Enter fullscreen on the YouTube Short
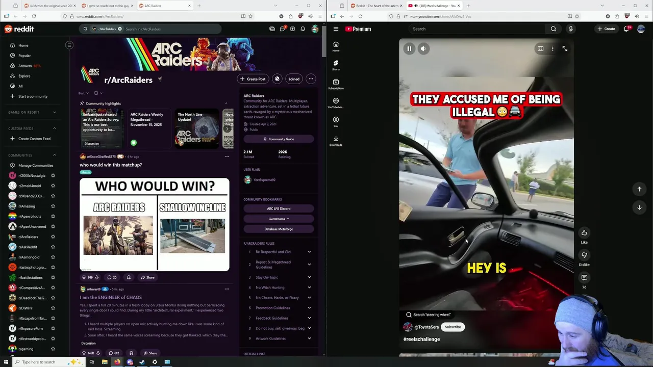This screenshot has height=367, width=653. click(x=565, y=49)
